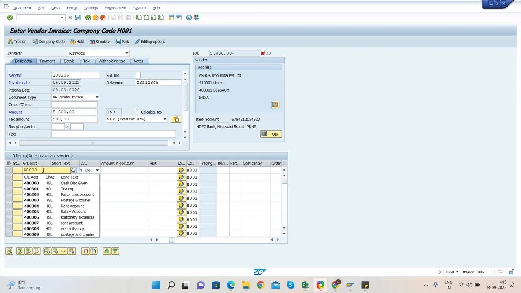Click the Windows Start button
521x293 pixels.
tap(156, 285)
